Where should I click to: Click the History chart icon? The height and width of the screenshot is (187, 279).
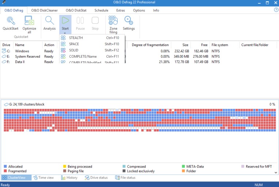[x=63, y=178]
